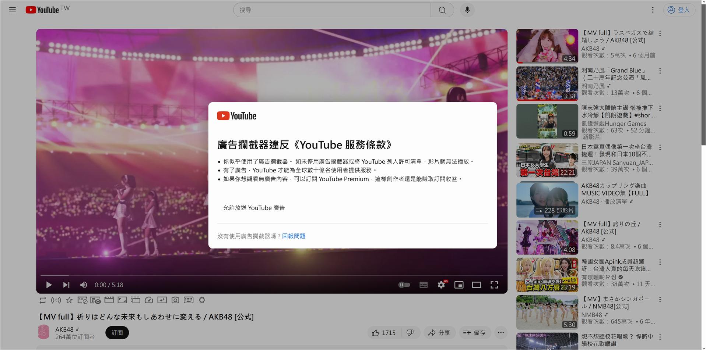
Task: Click the star favorite icon below player
Action: point(69,300)
